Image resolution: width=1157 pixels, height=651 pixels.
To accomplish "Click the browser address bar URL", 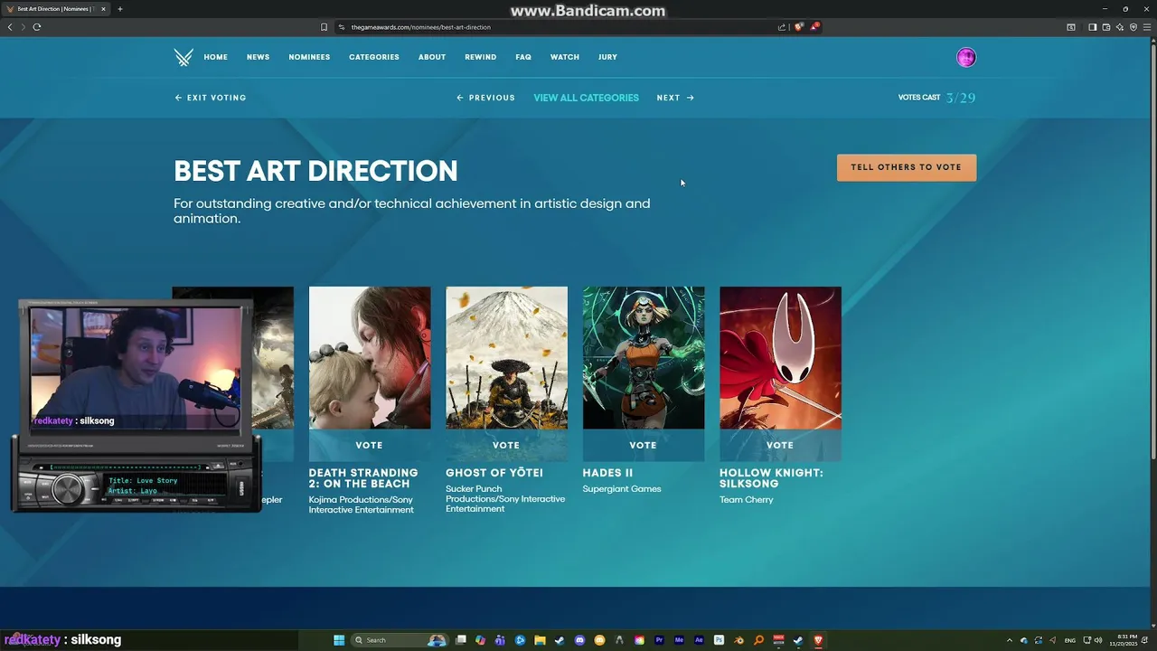I will point(420,27).
